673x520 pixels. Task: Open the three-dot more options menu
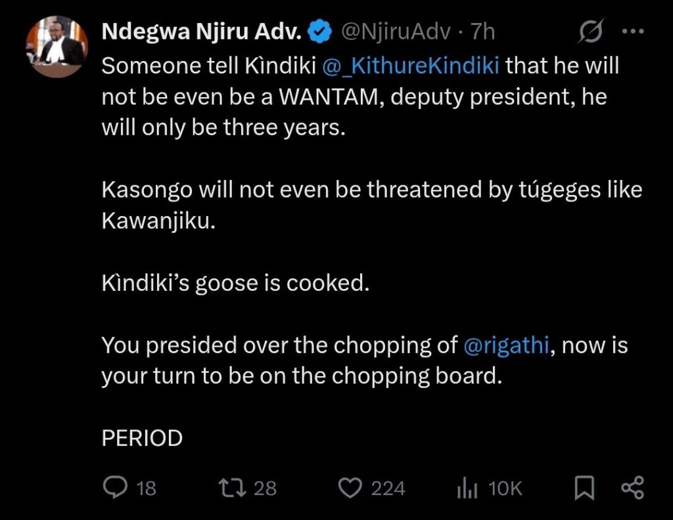pyautogui.click(x=633, y=32)
